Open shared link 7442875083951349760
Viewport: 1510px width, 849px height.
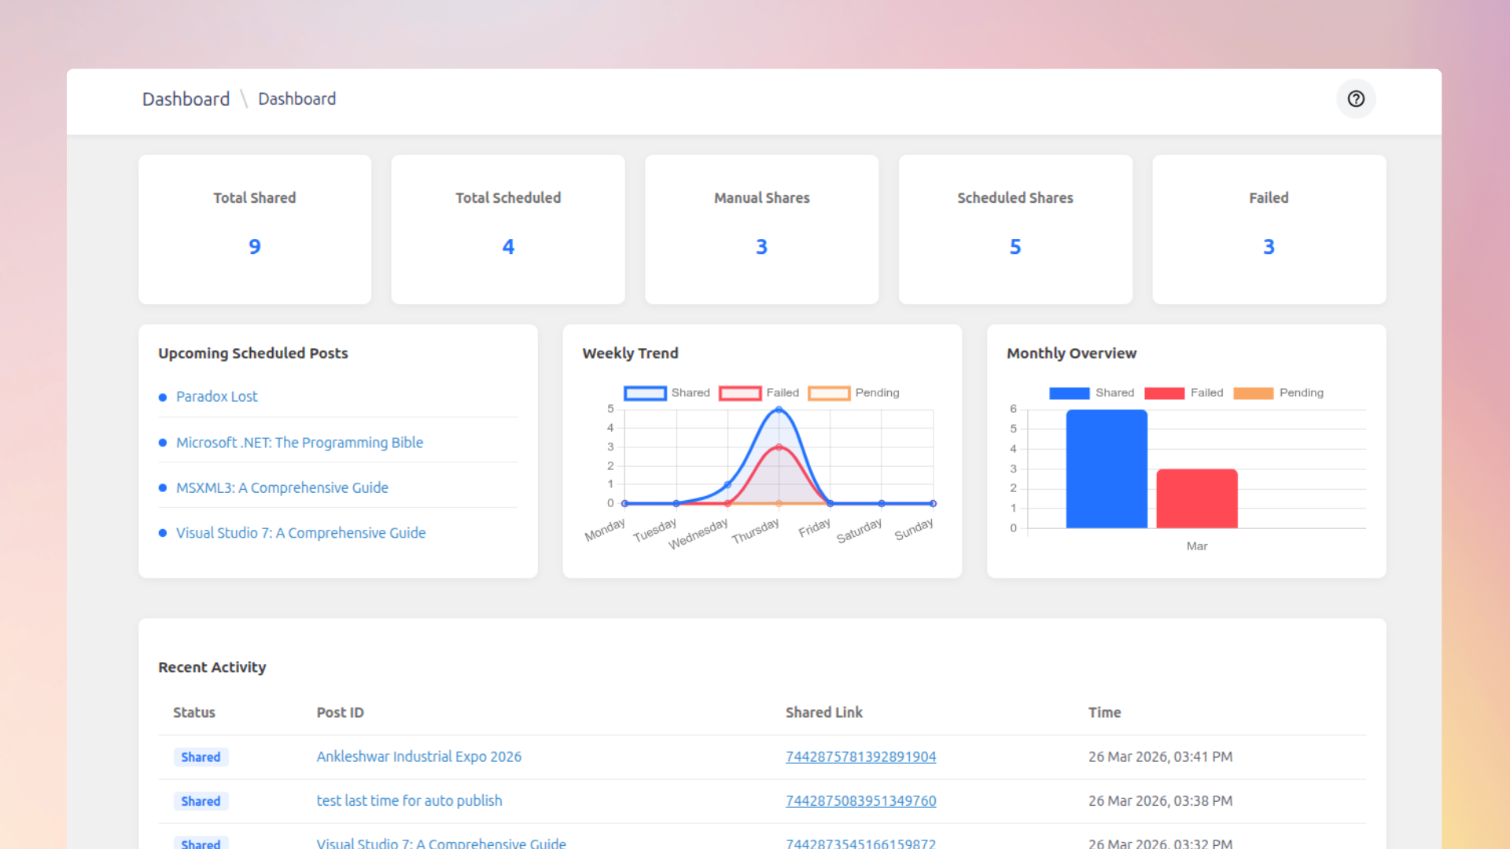click(860, 801)
